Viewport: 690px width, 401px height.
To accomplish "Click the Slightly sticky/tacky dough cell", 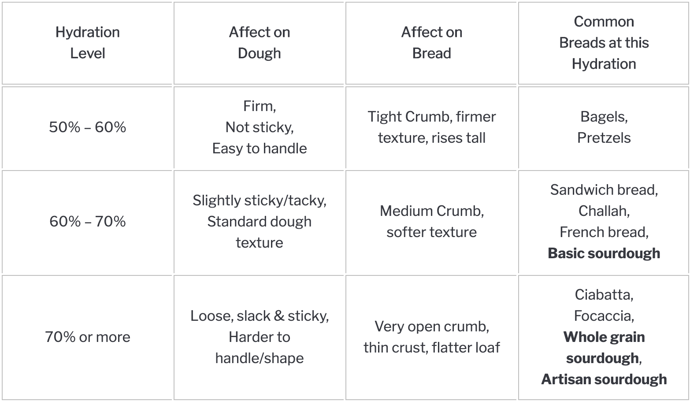I will 259,222.
